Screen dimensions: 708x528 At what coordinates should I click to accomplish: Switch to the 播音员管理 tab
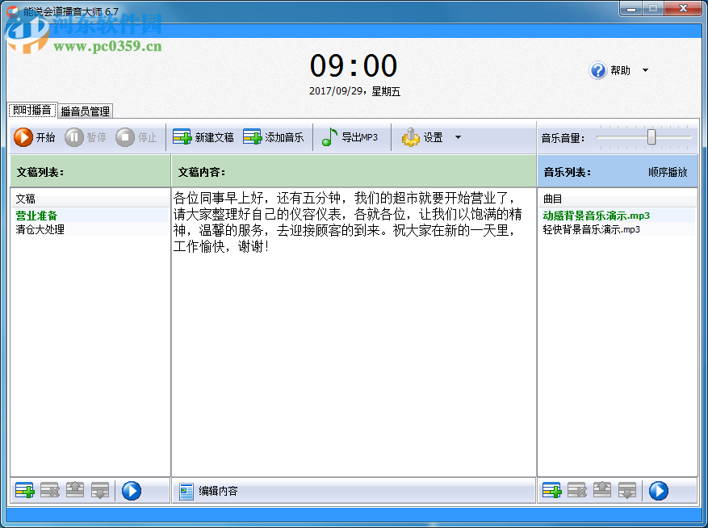click(85, 111)
